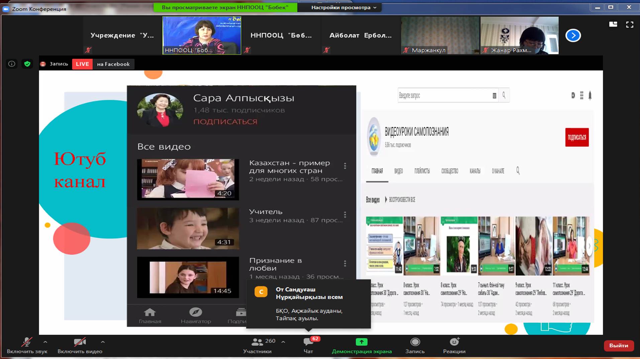Open the Признание в любви video thumbnail
640x359 pixels.
pyautogui.click(x=188, y=277)
